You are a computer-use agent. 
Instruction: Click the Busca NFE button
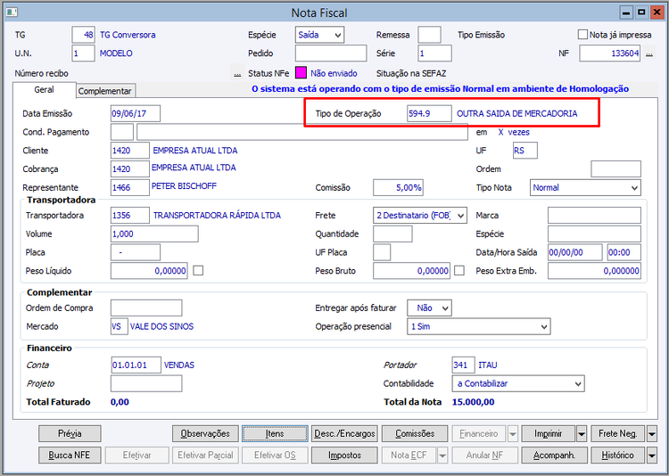(x=70, y=455)
